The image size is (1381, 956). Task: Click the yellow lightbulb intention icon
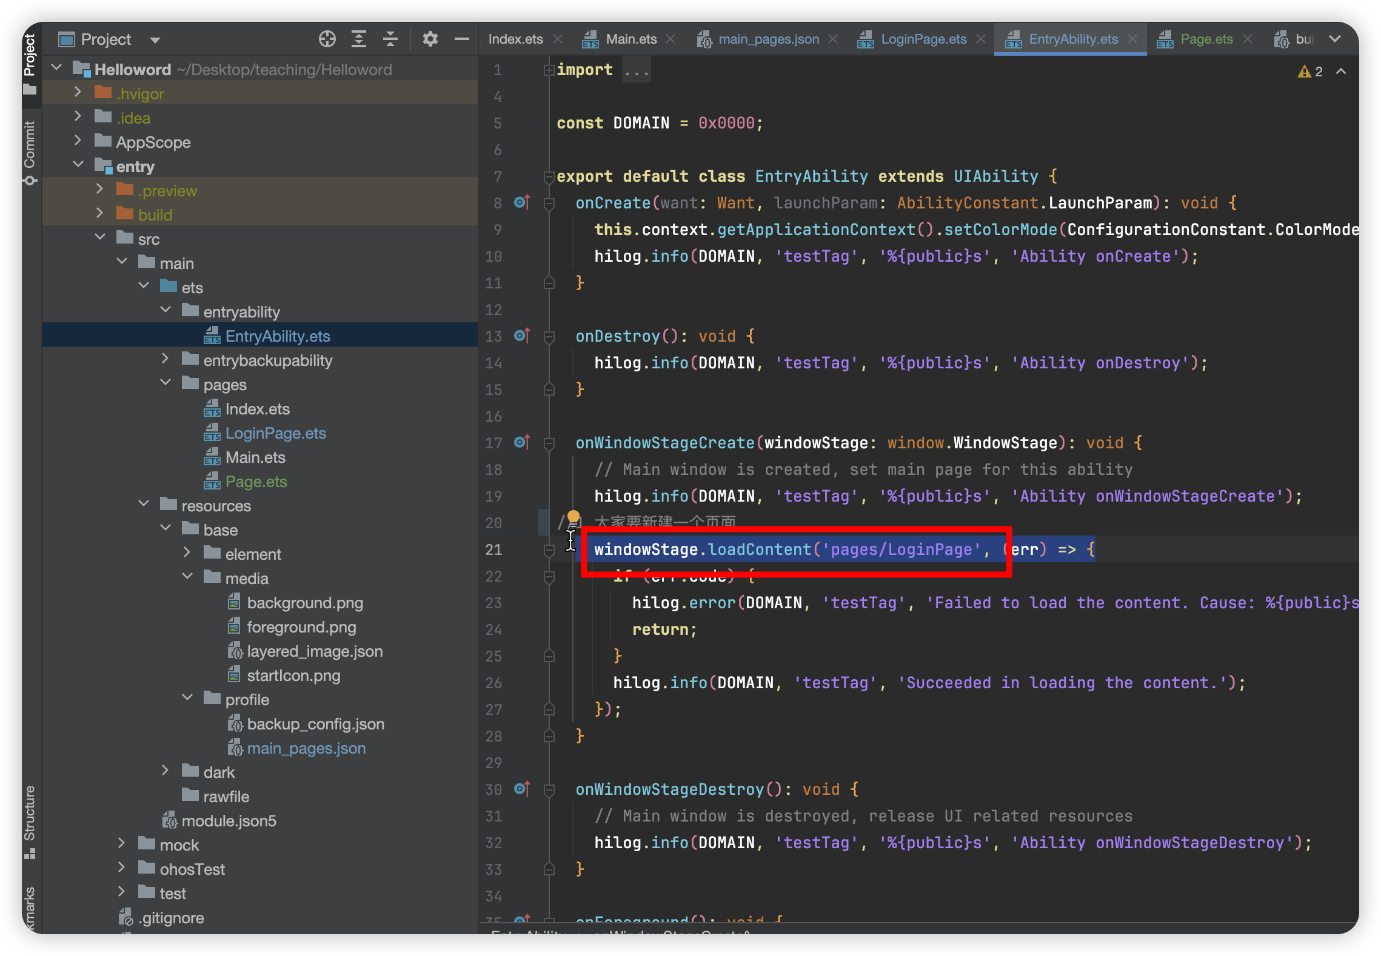tap(573, 517)
